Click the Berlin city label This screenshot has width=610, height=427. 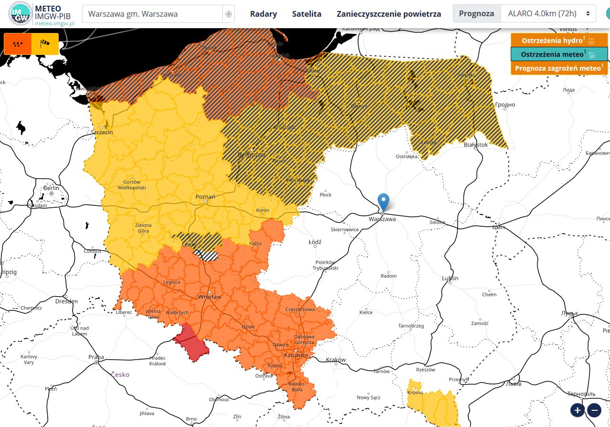[52, 188]
